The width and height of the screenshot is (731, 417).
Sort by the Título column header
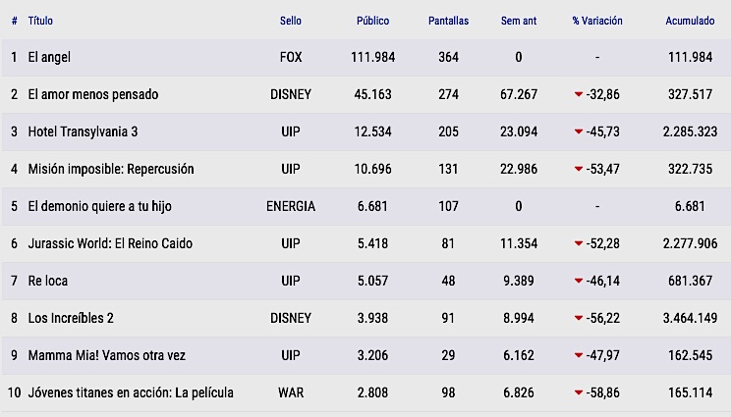pos(40,21)
